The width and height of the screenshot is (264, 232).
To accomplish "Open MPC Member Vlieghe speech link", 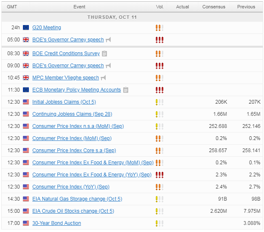I will (66, 78).
